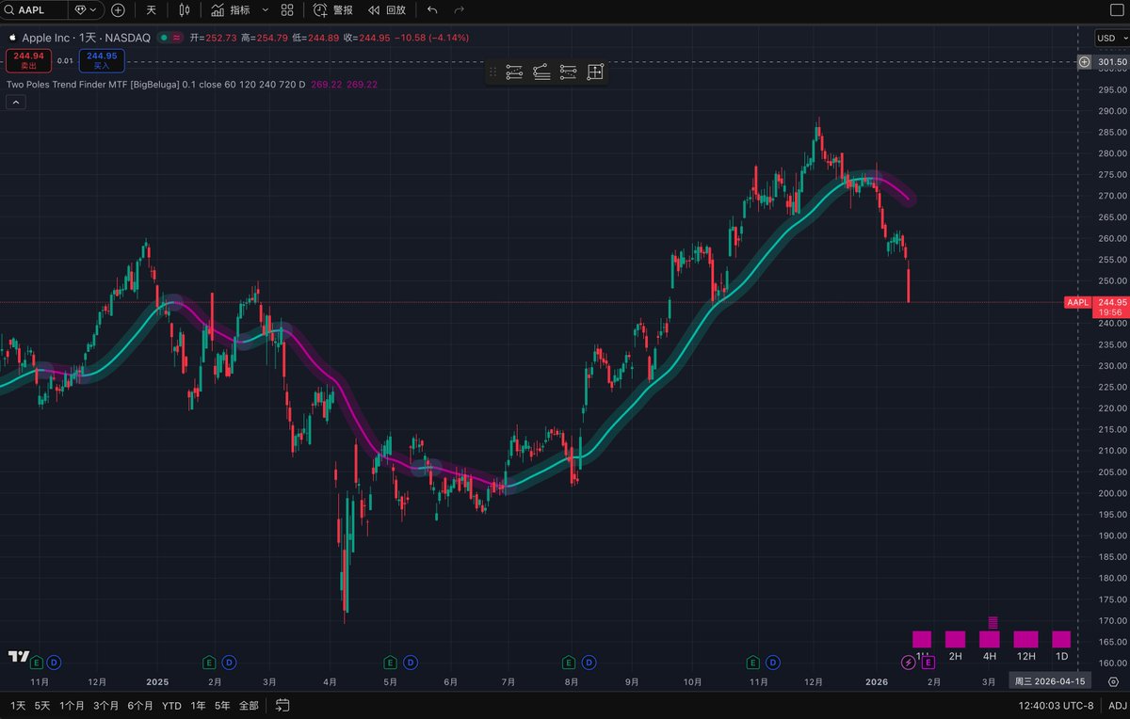Click the 回放 replay rewind icon
This screenshot has height=719, width=1130.
[x=374, y=10]
